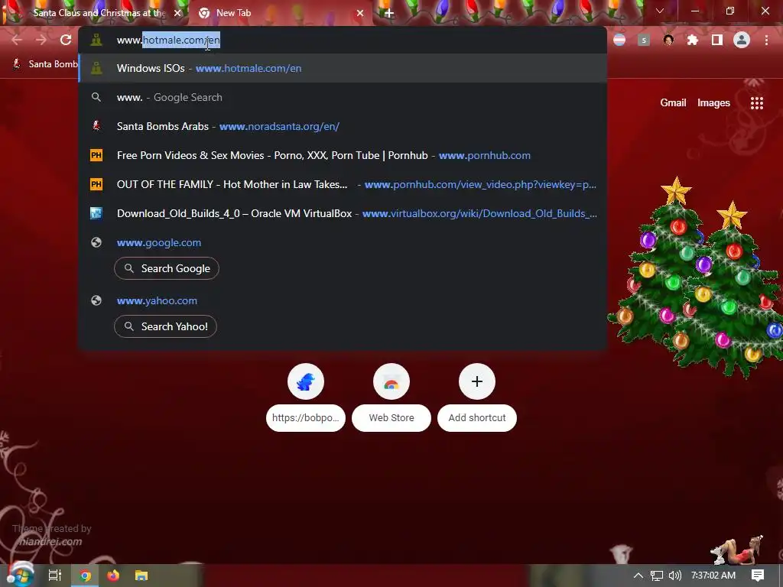Select the Download_Old_Builds VirtualBox suggestion

click(343, 214)
